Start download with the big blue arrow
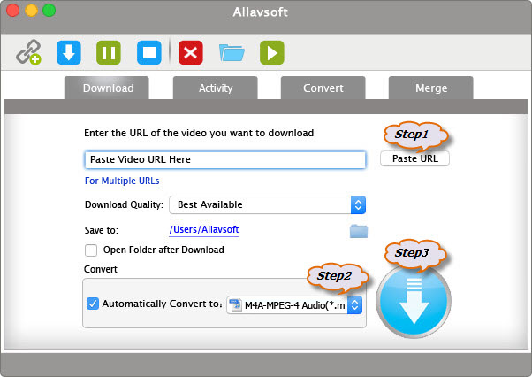Screen dimensions: 532x377 tap(414, 301)
